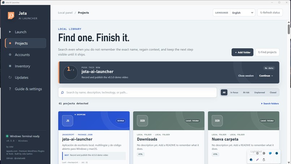This screenshot has height=164, width=291.
Task: Click the Local panel breadcrumb link
Action: point(65,13)
